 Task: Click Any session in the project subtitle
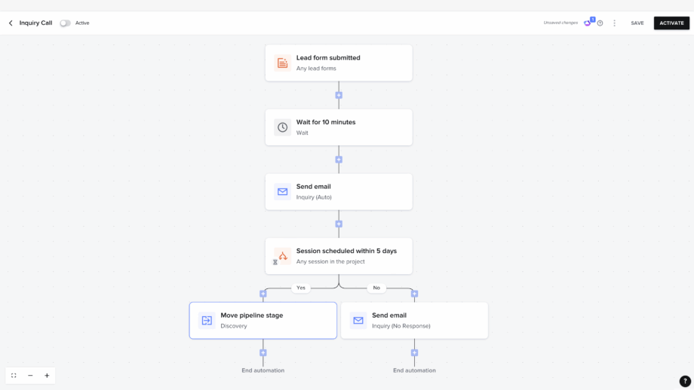[x=330, y=261]
